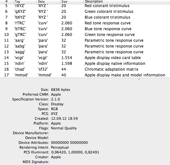Click Rendering Intent value Perceptual
170x165 pixels.
[60, 147]
